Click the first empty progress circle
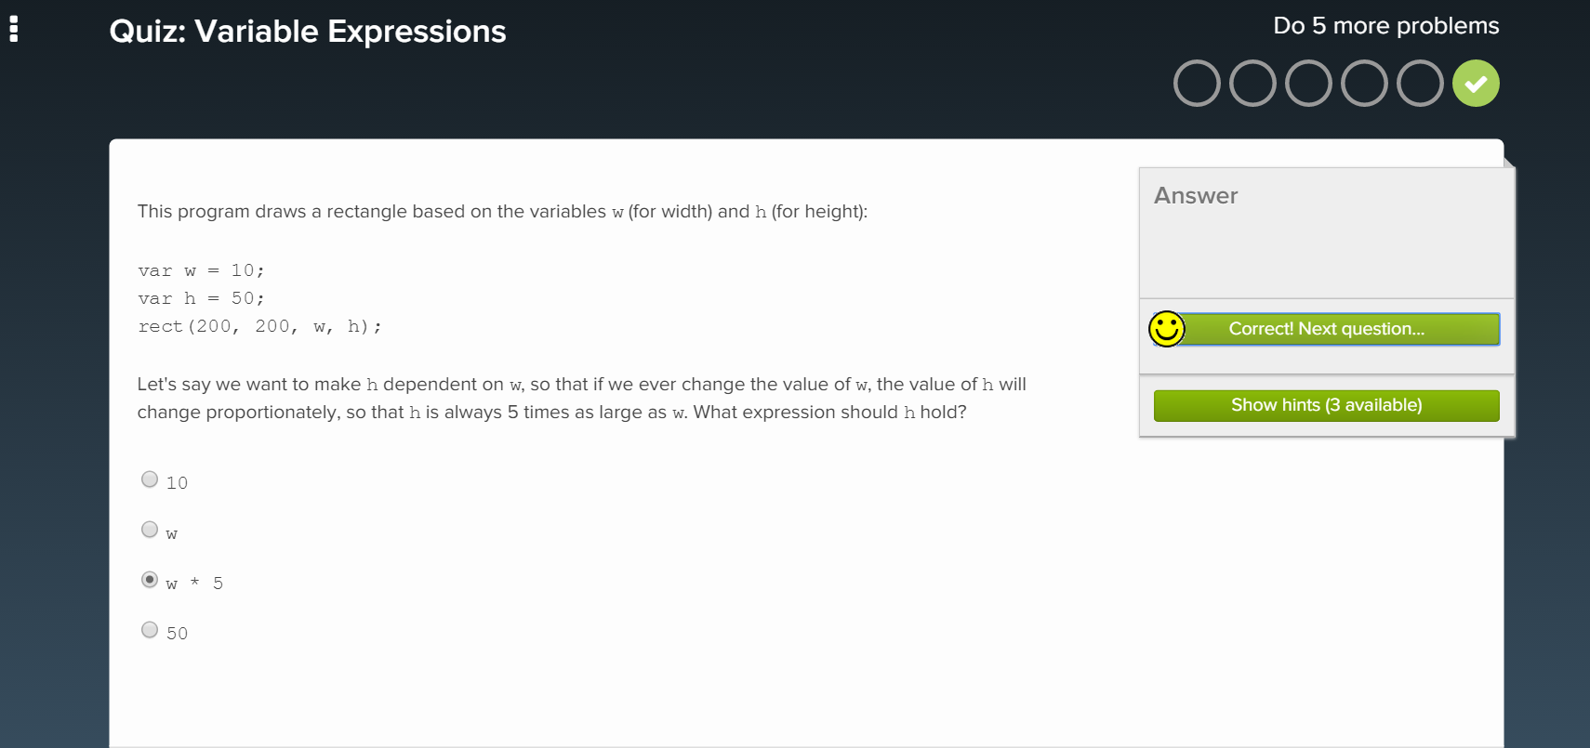The image size is (1590, 748). pos(1197,84)
